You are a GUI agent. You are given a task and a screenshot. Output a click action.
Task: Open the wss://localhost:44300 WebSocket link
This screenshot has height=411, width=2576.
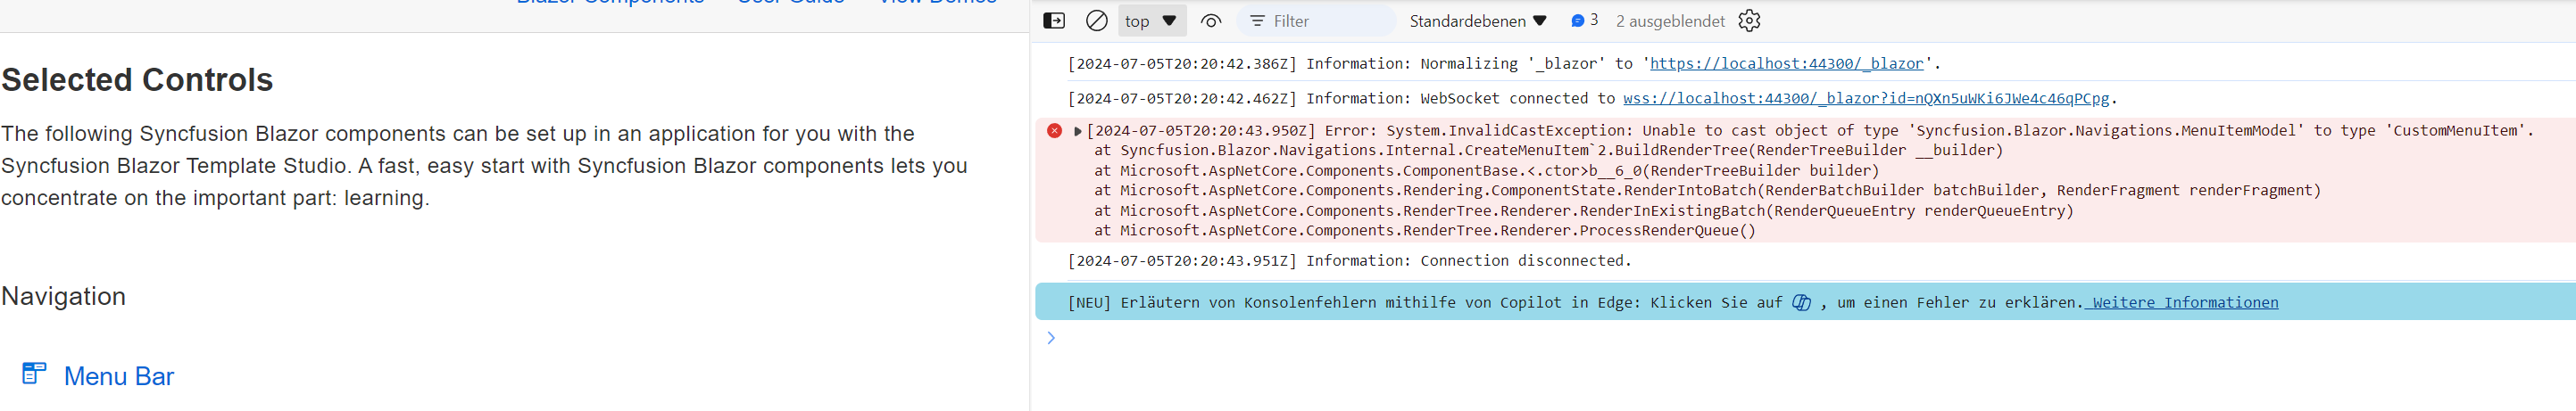[x=1865, y=99]
